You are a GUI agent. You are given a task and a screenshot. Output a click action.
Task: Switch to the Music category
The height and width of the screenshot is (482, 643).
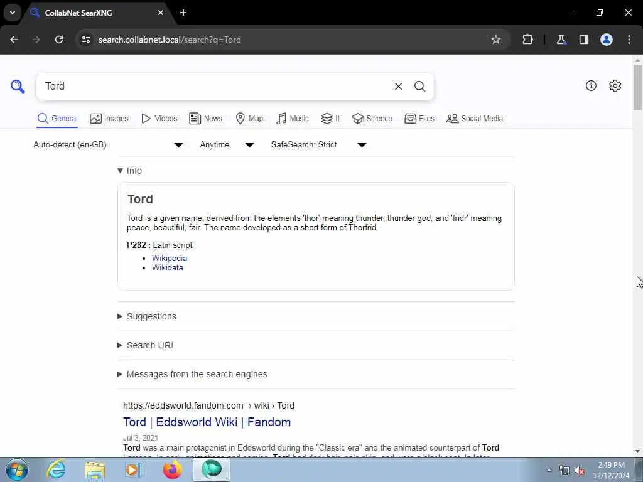click(x=293, y=119)
